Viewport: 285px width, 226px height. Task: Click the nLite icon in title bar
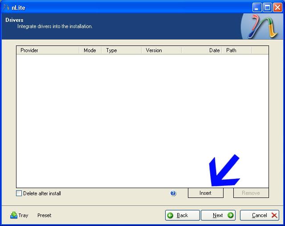tap(6, 7)
